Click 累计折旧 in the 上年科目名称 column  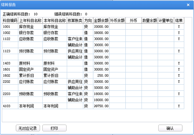tap(26, 76)
